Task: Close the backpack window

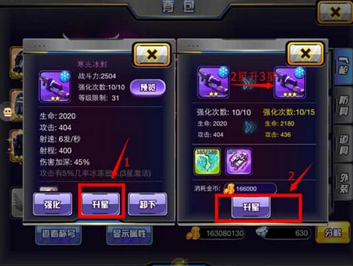Action: (x=335, y=12)
